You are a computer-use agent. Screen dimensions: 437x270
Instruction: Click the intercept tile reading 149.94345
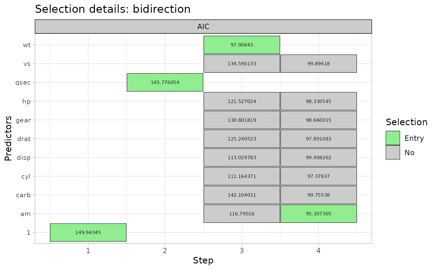tap(88, 233)
